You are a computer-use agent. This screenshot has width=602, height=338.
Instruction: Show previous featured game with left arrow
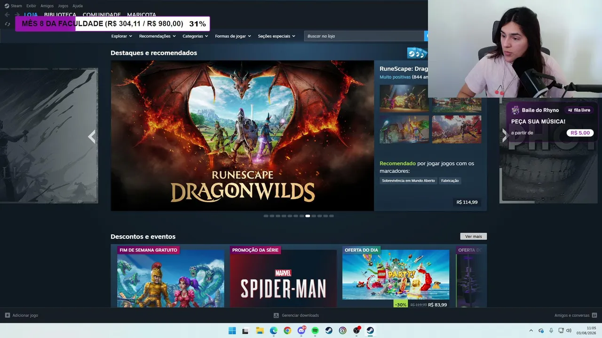coord(92,137)
